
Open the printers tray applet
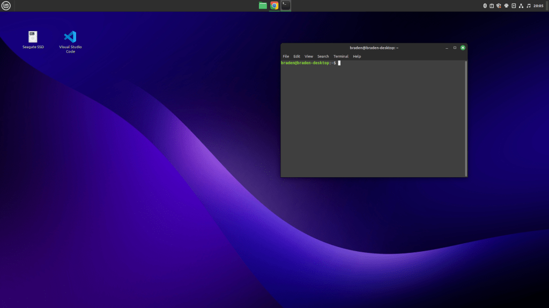coord(506,6)
